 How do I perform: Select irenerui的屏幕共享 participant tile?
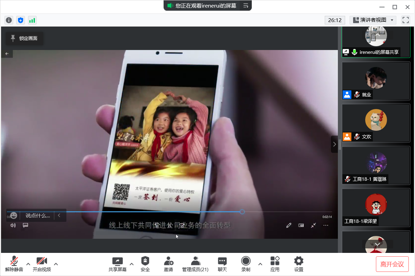[376, 42]
